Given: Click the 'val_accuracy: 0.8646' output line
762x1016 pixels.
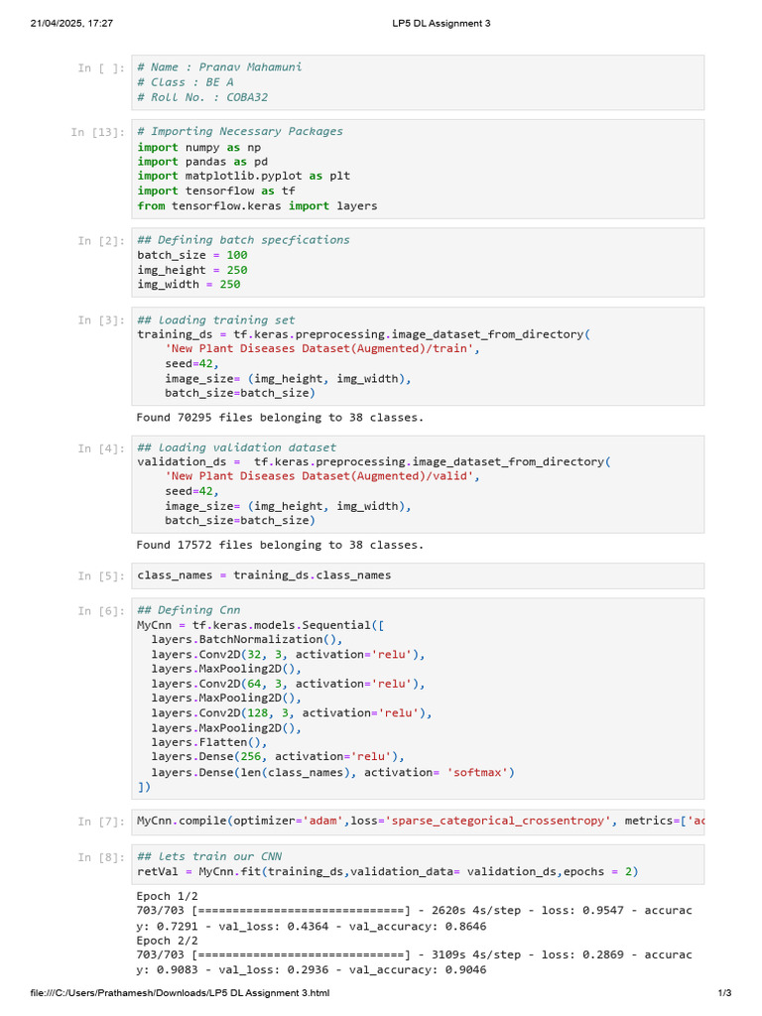Looking at the screenshot, I should pos(311,927).
